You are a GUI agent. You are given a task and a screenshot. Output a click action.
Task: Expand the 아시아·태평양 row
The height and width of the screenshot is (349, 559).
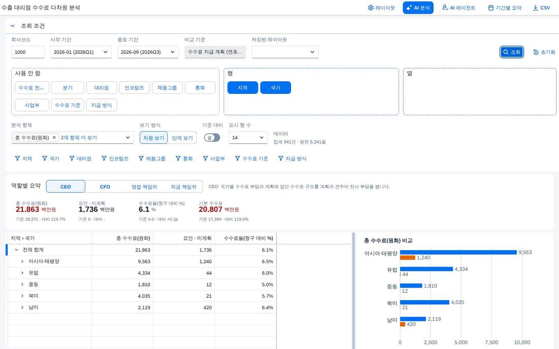tap(22, 261)
